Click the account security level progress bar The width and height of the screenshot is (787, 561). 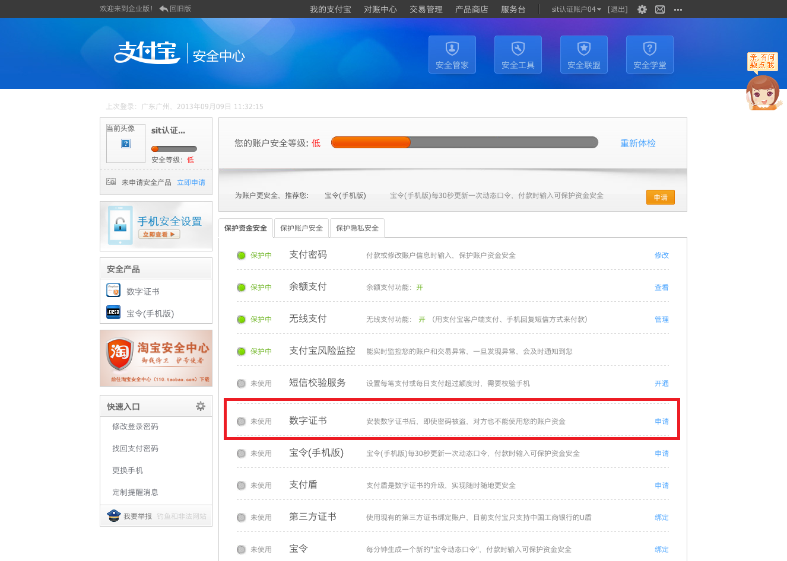pos(465,142)
